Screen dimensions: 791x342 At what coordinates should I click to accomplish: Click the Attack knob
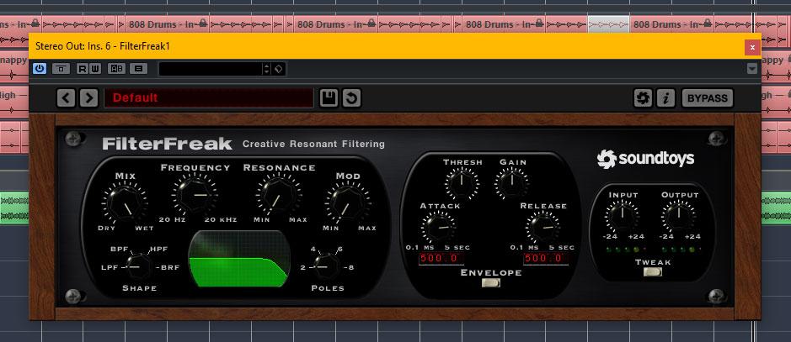(437, 226)
